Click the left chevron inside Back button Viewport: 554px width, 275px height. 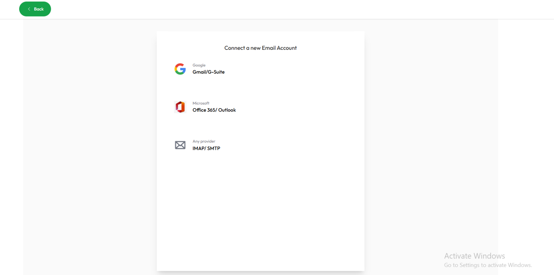click(x=29, y=9)
